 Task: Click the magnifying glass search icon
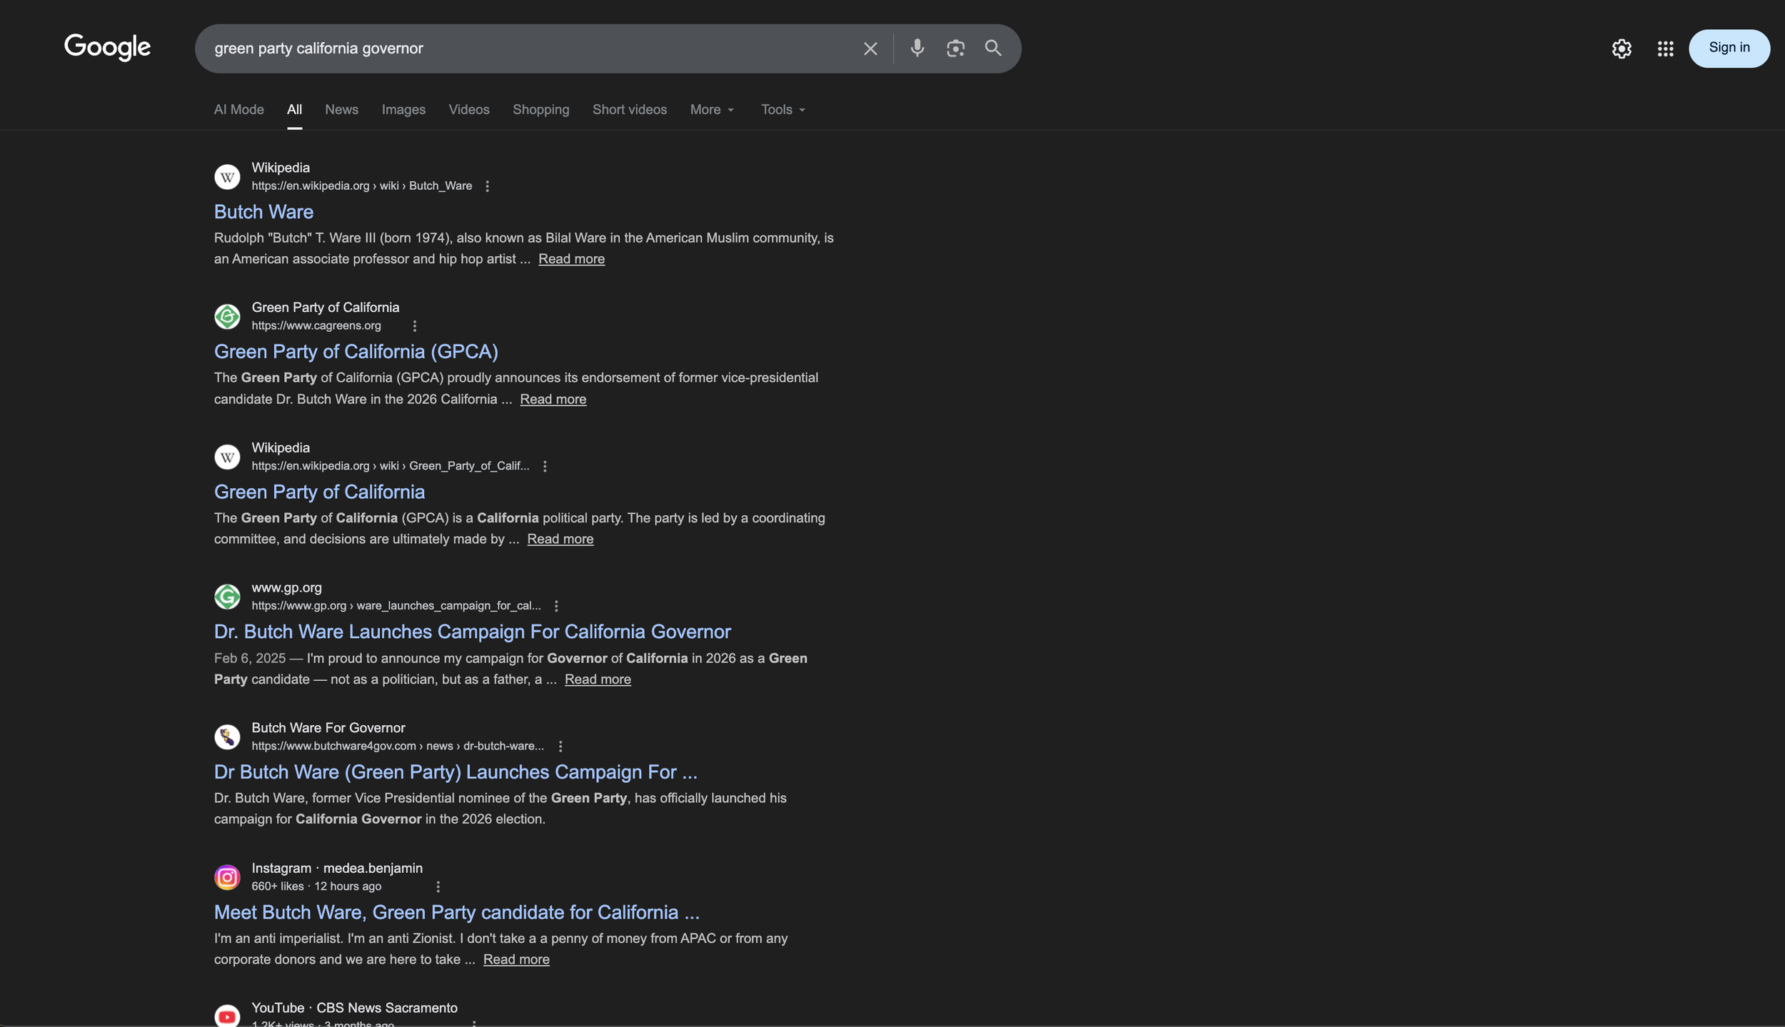pos(992,48)
